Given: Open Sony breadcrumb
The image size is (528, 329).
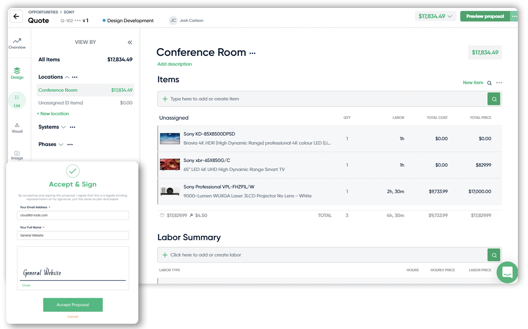Looking at the screenshot, I should [69, 12].
